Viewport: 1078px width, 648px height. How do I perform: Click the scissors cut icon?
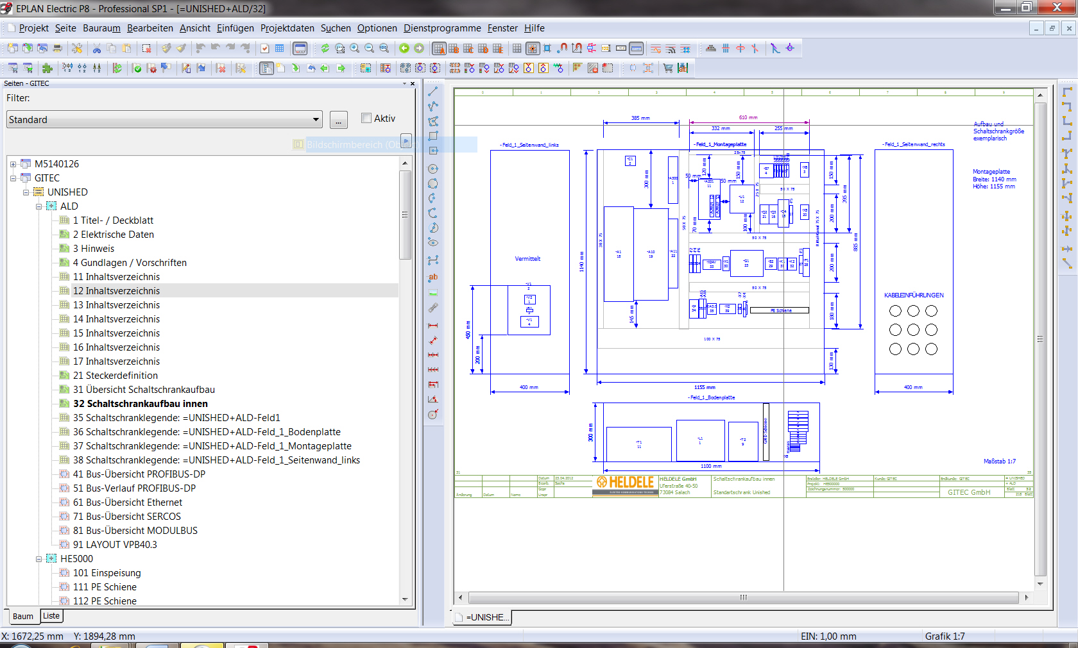coord(97,49)
